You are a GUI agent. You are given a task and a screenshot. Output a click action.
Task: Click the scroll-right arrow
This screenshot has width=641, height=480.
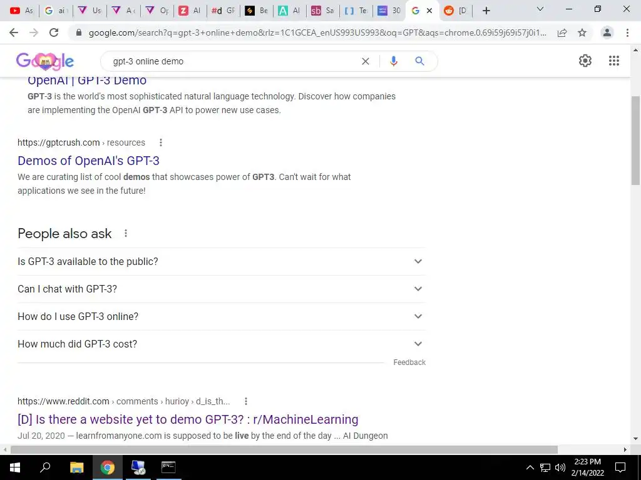point(625,449)
